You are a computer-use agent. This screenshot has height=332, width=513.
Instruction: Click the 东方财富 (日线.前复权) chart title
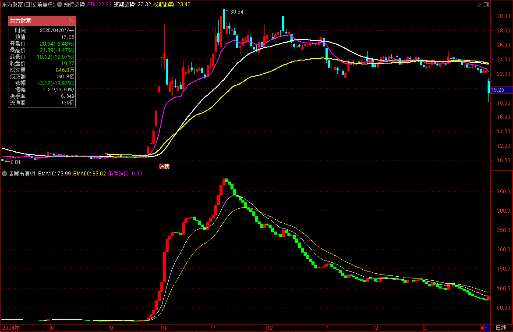point(28,4)
